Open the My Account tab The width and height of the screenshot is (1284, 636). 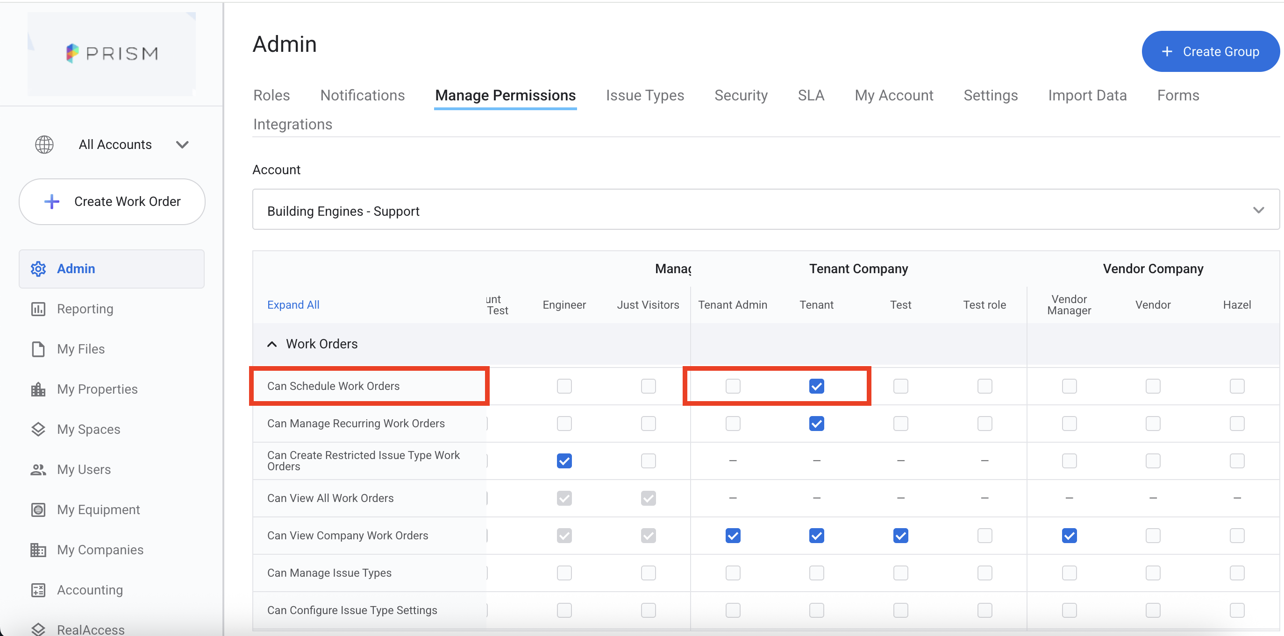[x=894, y=95]
